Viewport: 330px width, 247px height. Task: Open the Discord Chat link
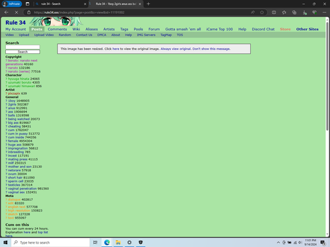coord(263,29)
